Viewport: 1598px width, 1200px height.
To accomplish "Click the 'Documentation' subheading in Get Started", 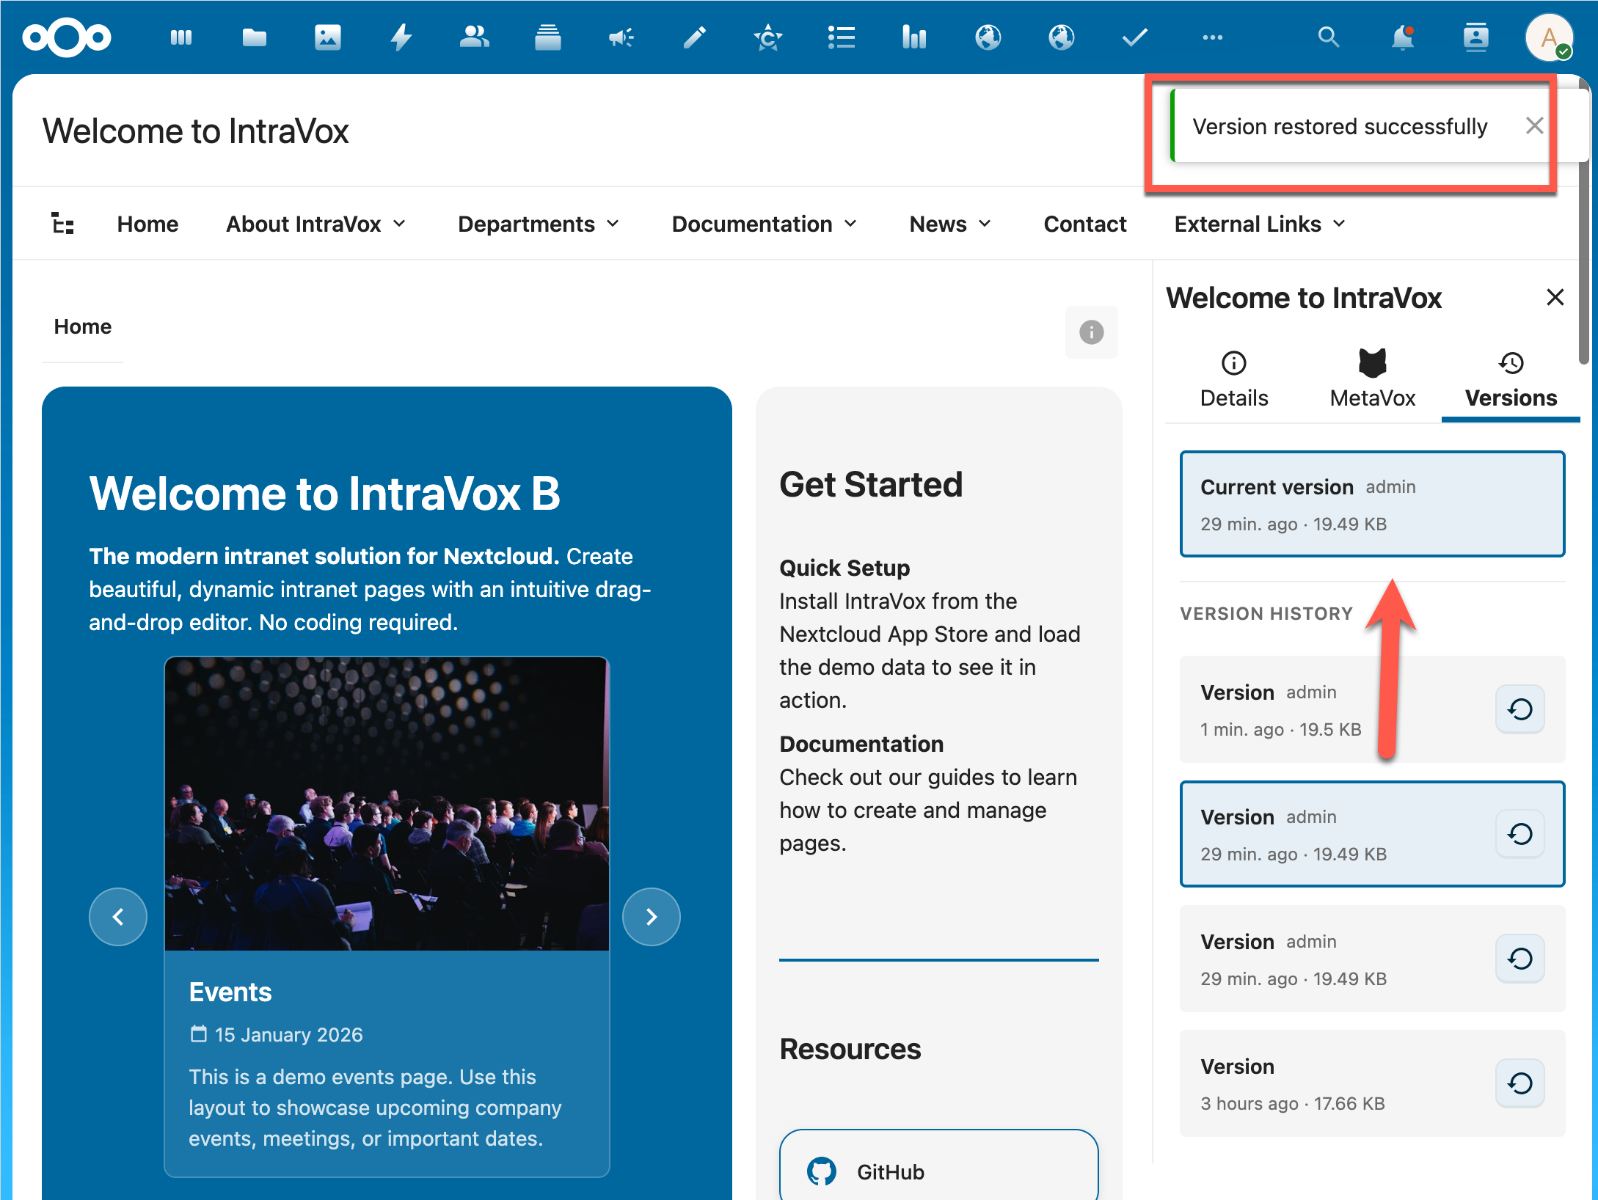I will point(861,744).
